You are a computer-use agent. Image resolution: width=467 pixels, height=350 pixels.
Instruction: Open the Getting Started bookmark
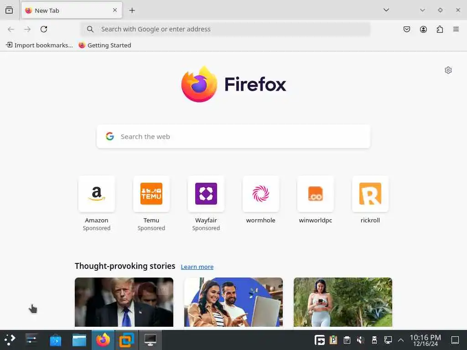pyautogui.click(x=105, y=45)
